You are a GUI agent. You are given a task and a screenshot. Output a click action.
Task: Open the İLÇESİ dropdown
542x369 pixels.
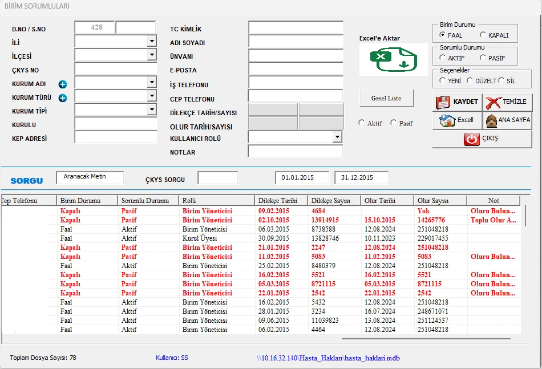(x=151, y=55)
